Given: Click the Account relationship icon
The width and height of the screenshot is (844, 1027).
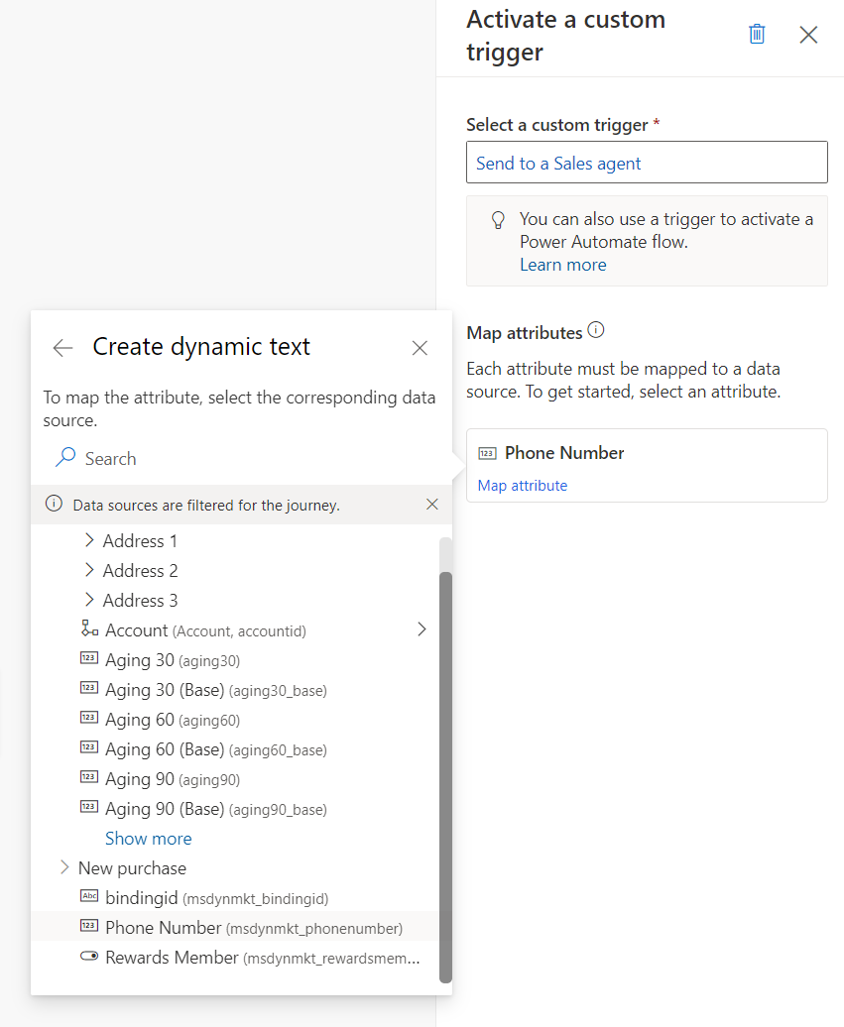Looking at the screenshot, I should coord(89,629).
